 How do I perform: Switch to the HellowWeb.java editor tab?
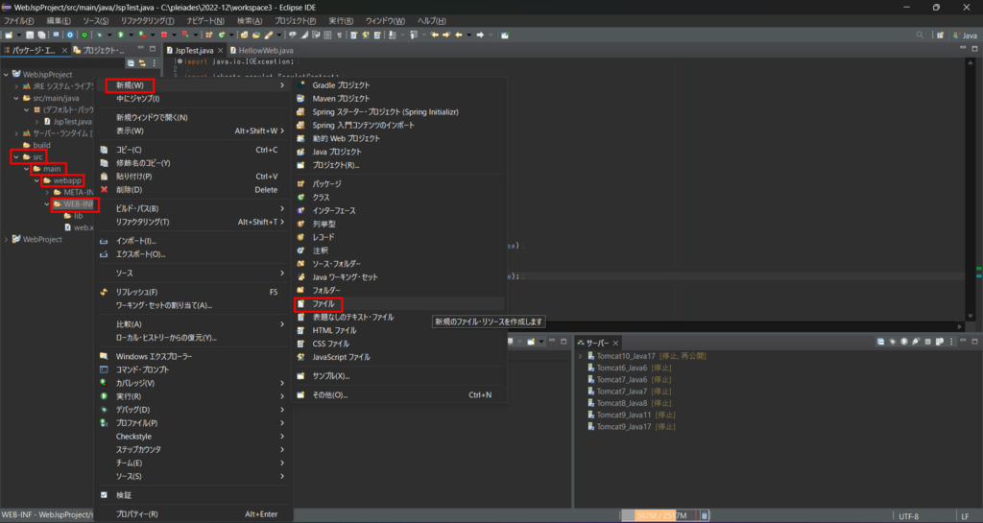point(267,50)
